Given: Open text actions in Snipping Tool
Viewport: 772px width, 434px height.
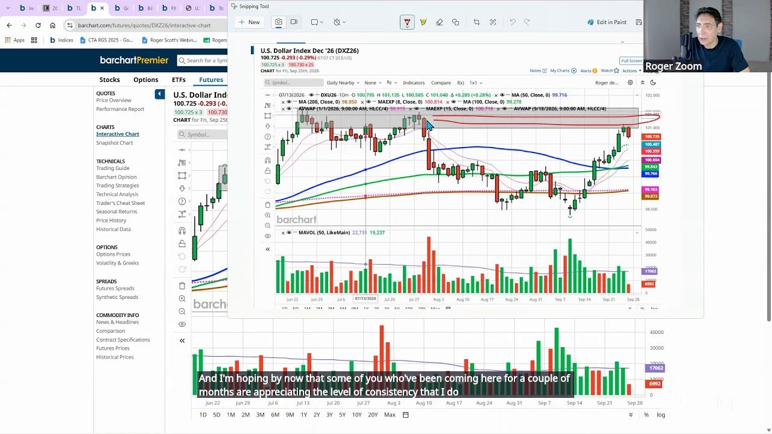Looking at the screenshot, I should click(493, 22).
